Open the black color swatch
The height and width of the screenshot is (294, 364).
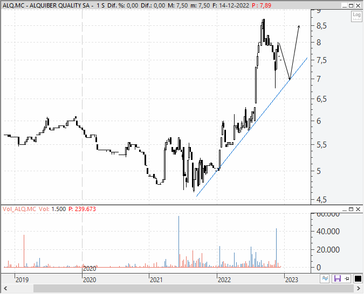pos(358,278)
